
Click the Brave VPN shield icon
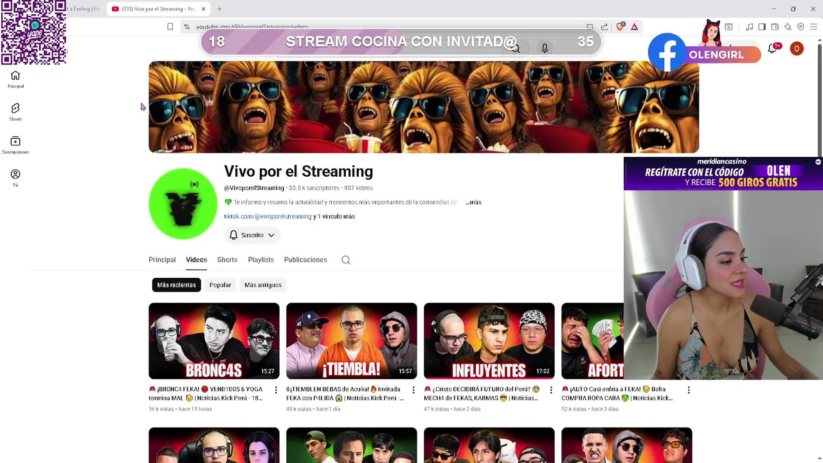[800, 27]
